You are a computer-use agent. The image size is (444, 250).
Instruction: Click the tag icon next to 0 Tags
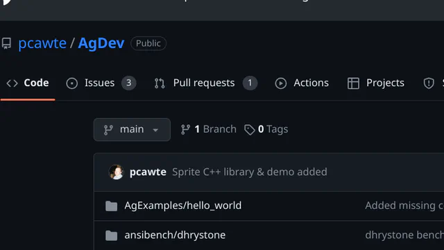(250, 130)
